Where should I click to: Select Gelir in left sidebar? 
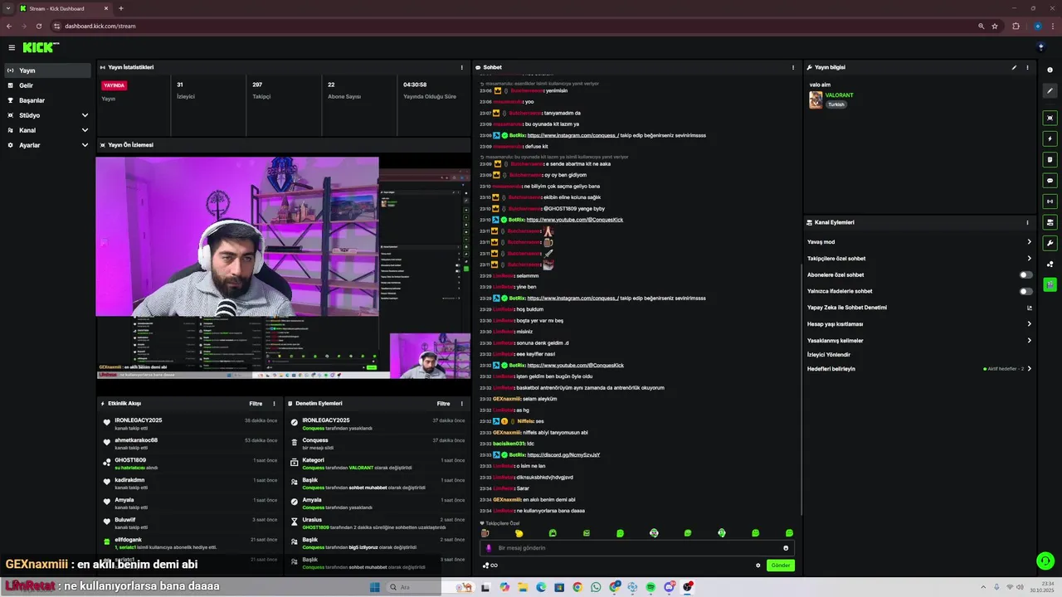tap(47, 85)
